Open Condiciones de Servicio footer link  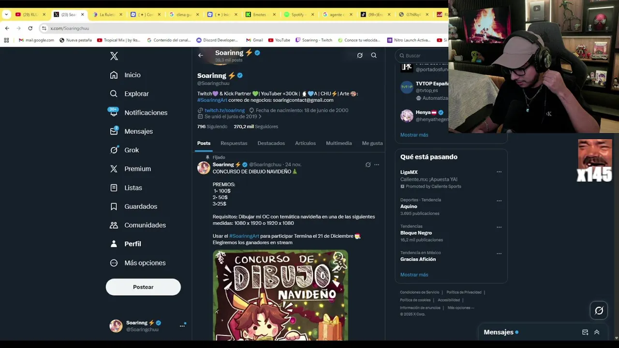(419, 292)
